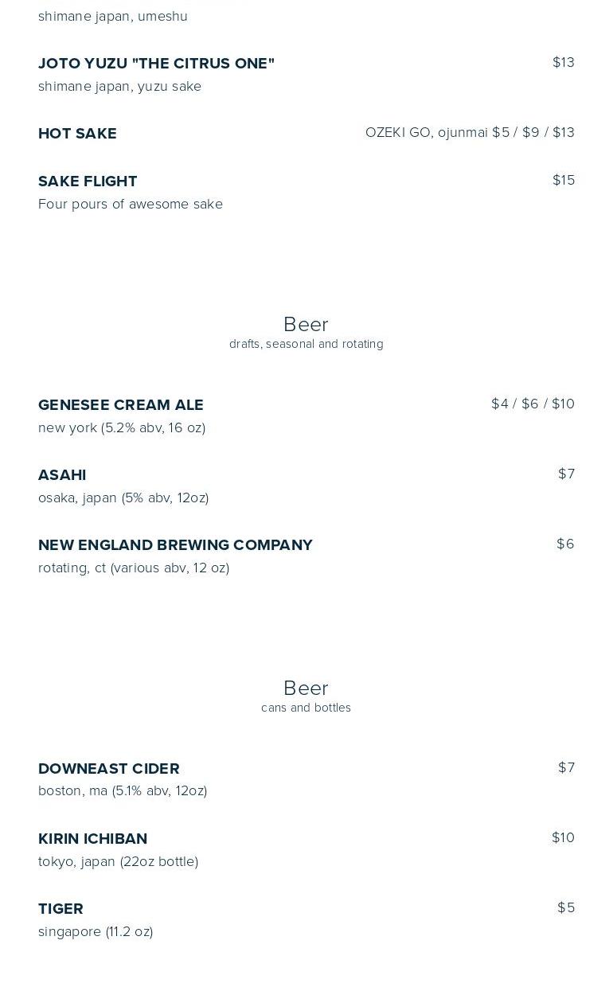Select GENESEE CREAM ALE item
This screenshot has width=613, height=991.
point(121,405)
